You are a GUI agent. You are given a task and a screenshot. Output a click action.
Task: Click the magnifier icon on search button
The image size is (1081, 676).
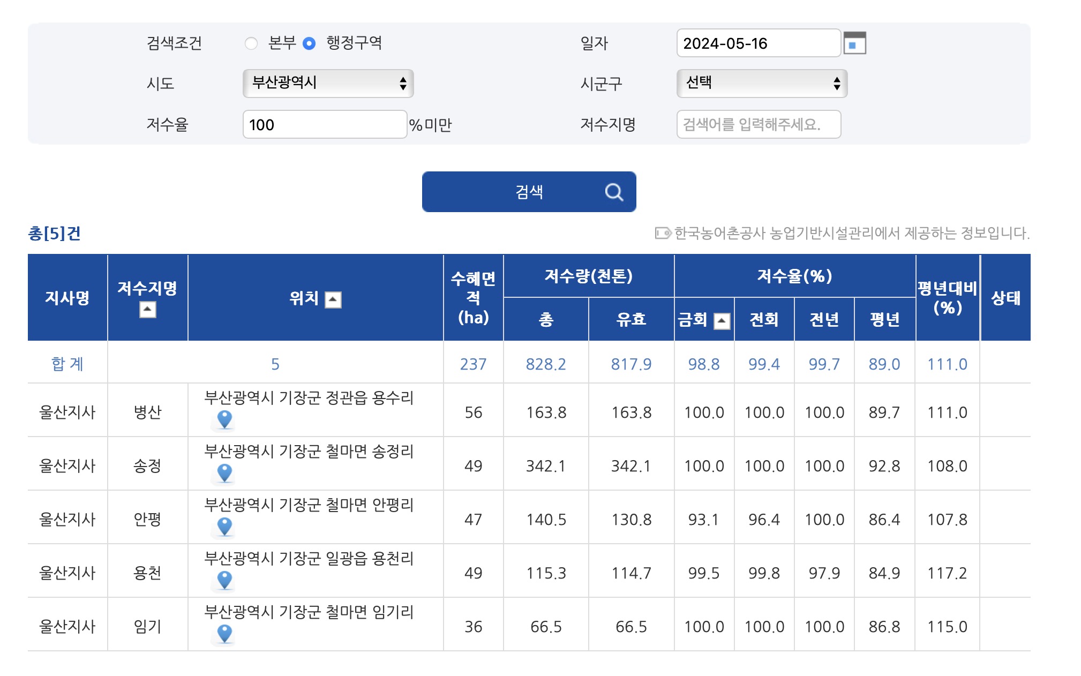click(x=614, y=192)
